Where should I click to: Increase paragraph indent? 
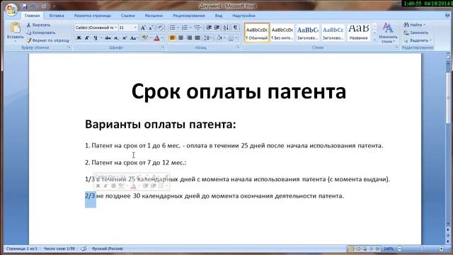coord(217,28)
